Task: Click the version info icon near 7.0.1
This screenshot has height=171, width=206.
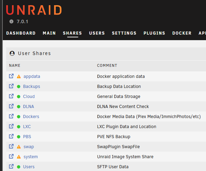Action: pos(11,21)
